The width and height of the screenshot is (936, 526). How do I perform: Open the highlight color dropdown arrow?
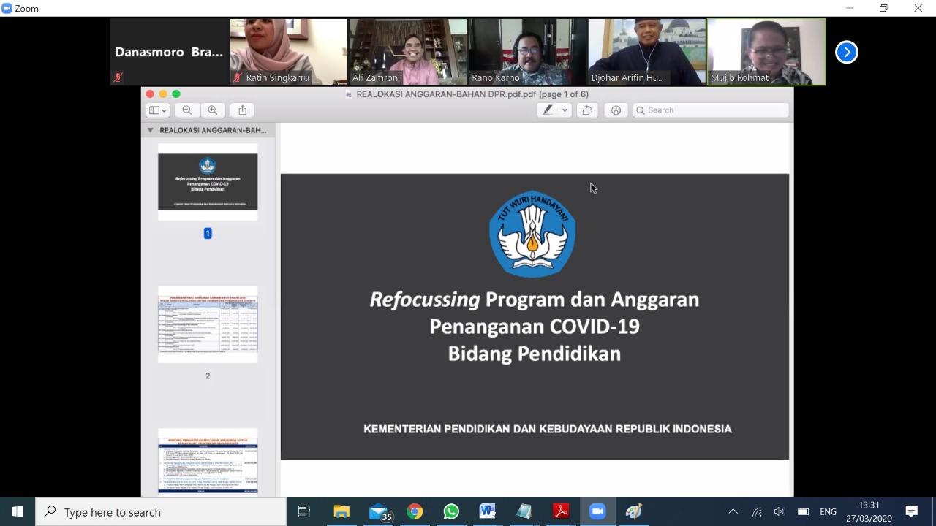(565, 110)
